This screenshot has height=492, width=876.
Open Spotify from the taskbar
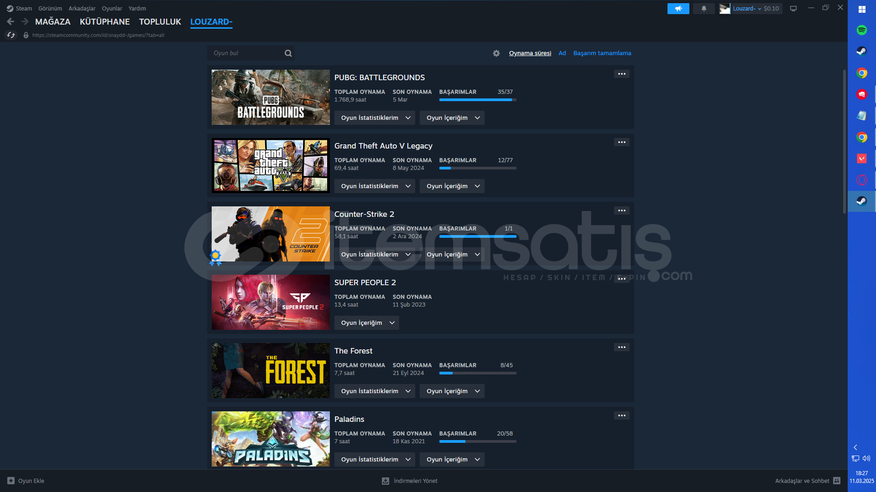pos(861,30)
